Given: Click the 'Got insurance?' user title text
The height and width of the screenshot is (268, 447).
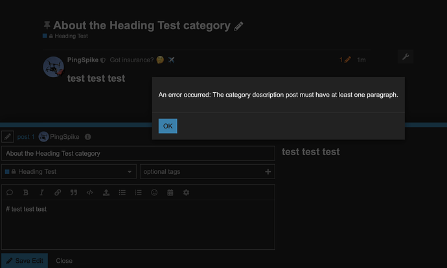Looking at the screenshot, I should [132, 60].
